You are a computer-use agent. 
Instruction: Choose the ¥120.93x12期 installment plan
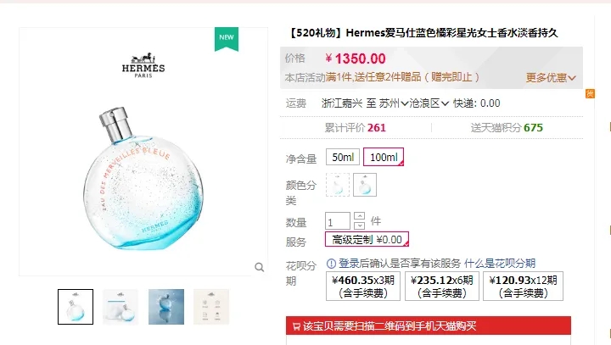coord(523,287)
